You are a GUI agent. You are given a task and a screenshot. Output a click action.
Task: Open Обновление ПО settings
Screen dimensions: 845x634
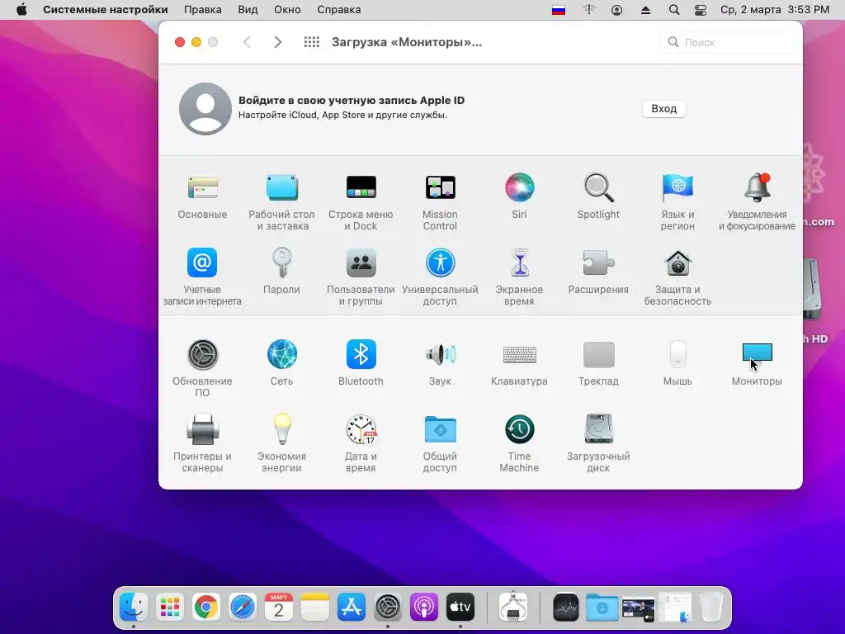point(202,369)
